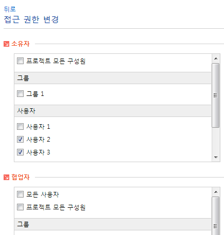Collapse the 협업자 section header

tap(21, 177)
